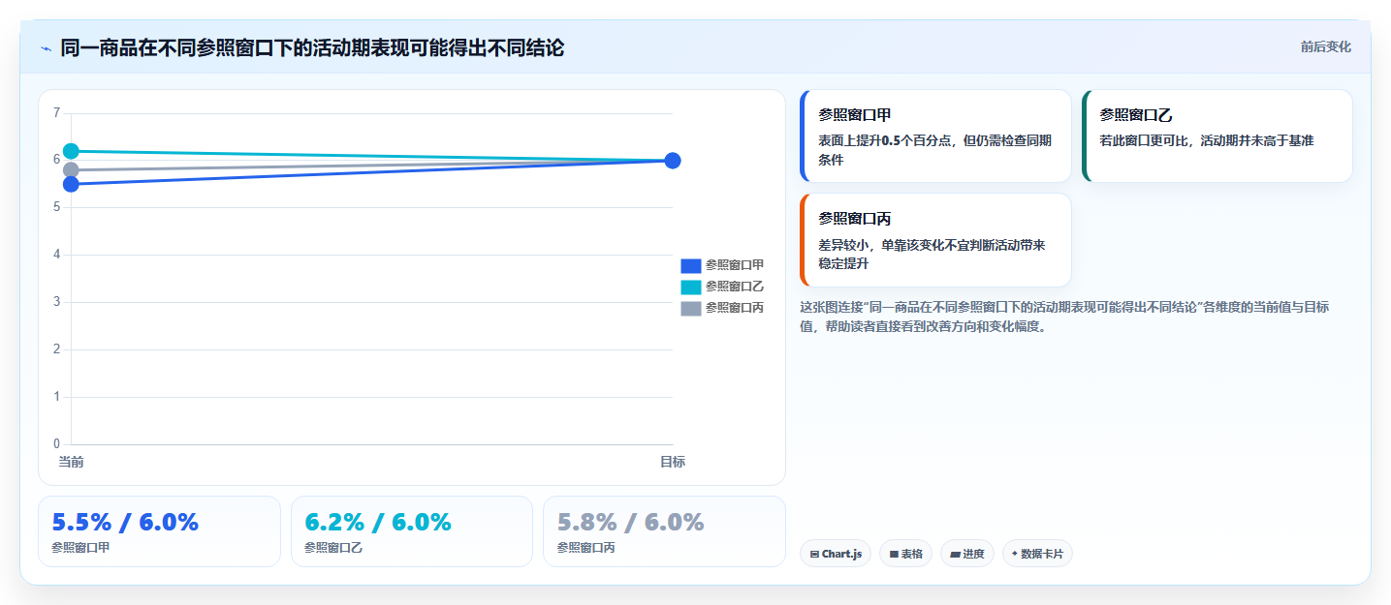Select the Chart.js tag
1391x605 pixels.
836,554
